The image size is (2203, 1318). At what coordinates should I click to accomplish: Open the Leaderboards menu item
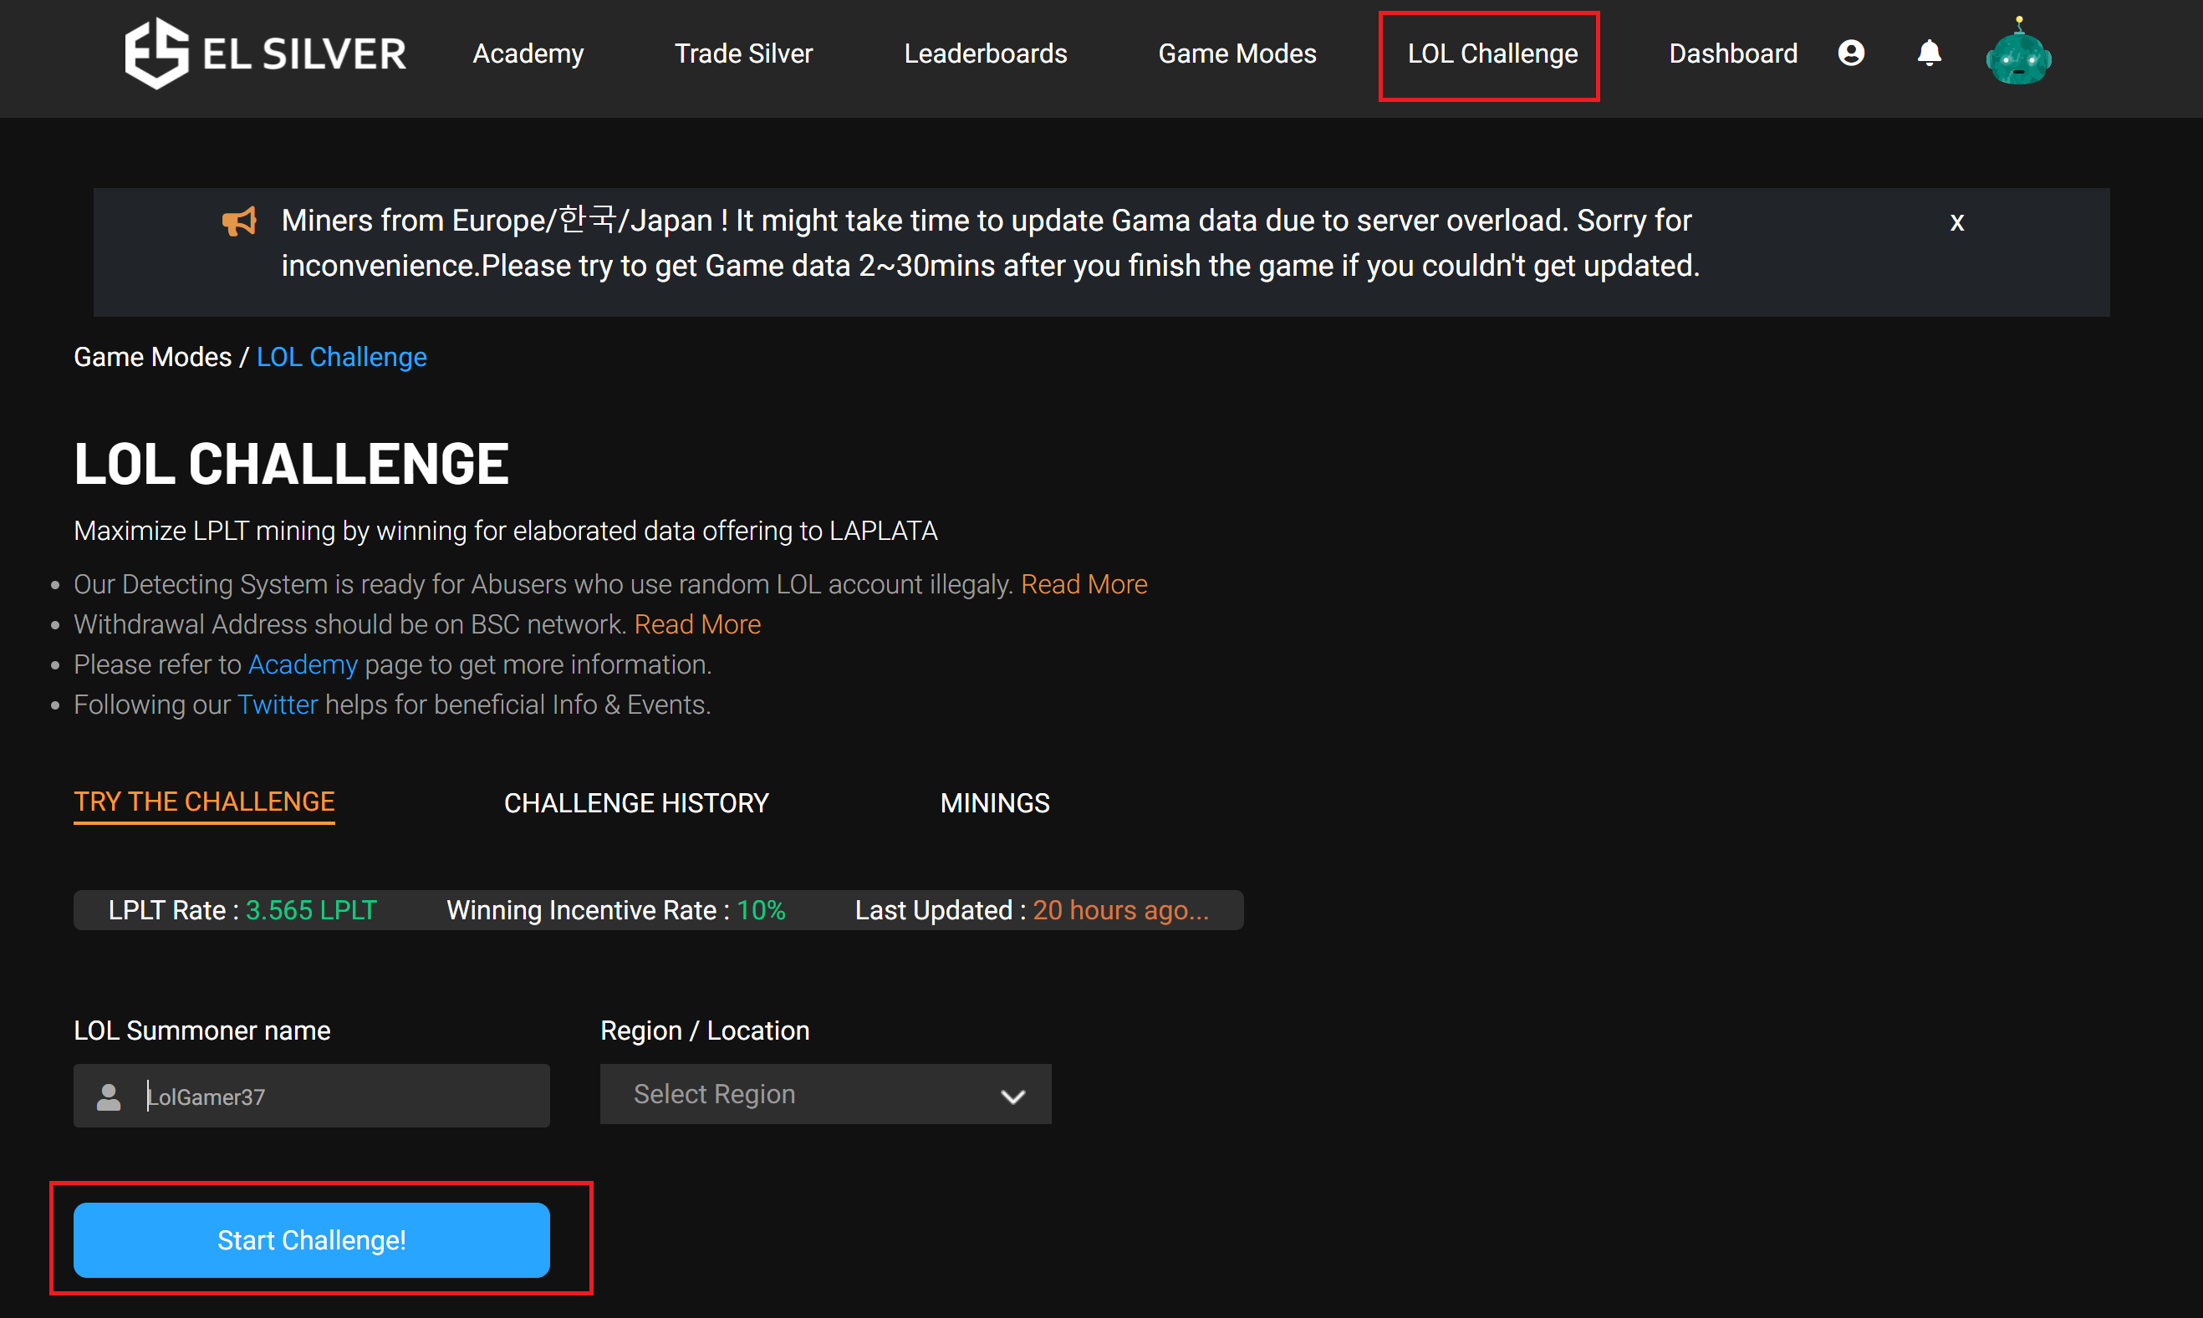pyautogui.click(x=985, y=53)
